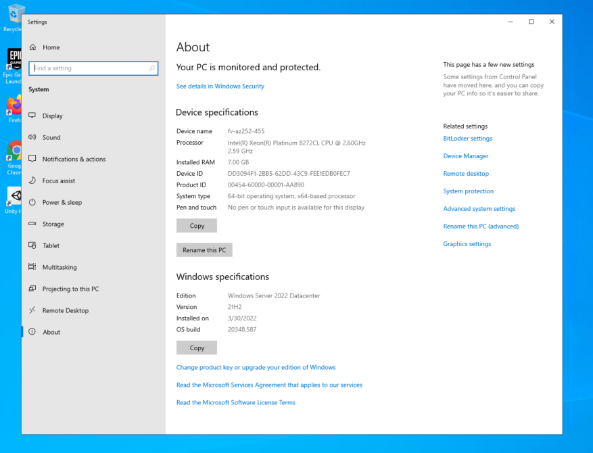The height and width of the screenshot is (453, 593).
Task: Open Focus assist settings
Action: (x=93, y=181)
